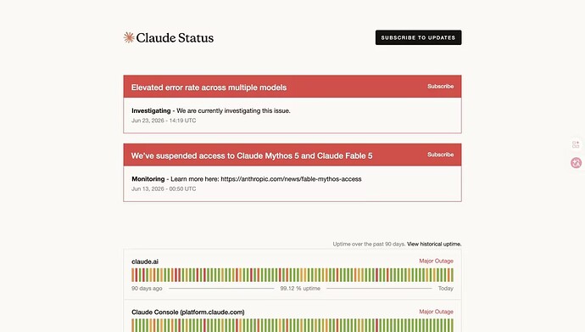The image size is (585, 332).
Task: Click the 99.12 % uptime label
Action: (300, 289)
